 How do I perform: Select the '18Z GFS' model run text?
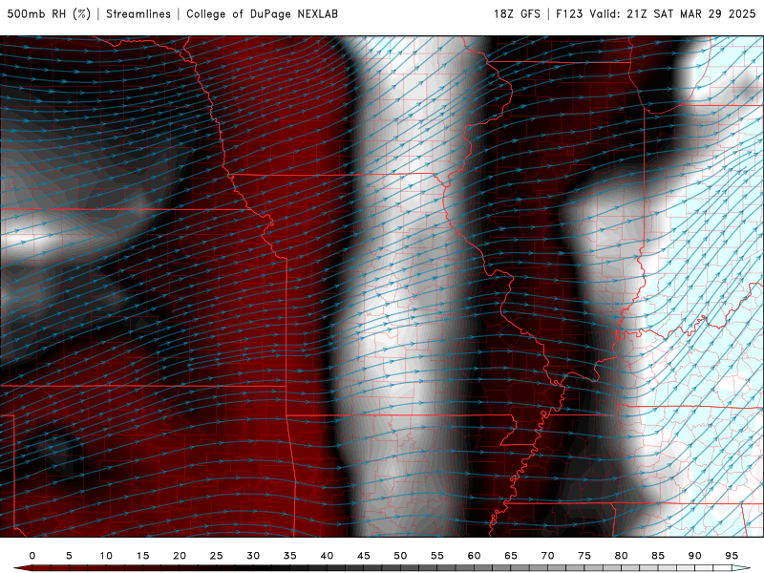pyautogui.click(x=517, y=13)
